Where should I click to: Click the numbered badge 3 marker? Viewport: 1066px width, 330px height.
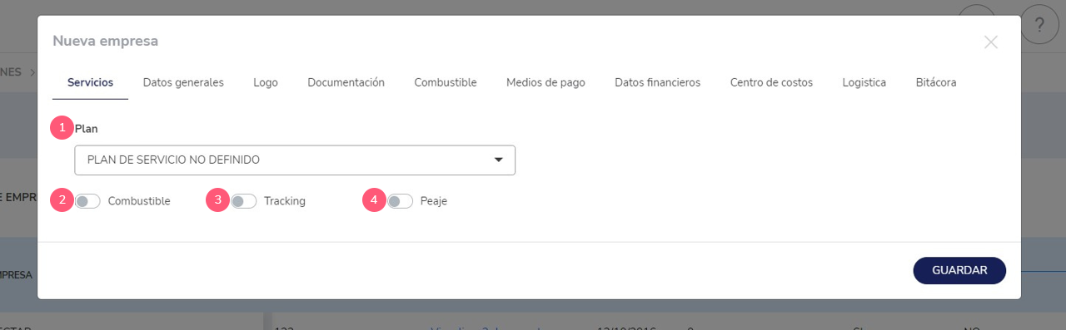point(217,200)
